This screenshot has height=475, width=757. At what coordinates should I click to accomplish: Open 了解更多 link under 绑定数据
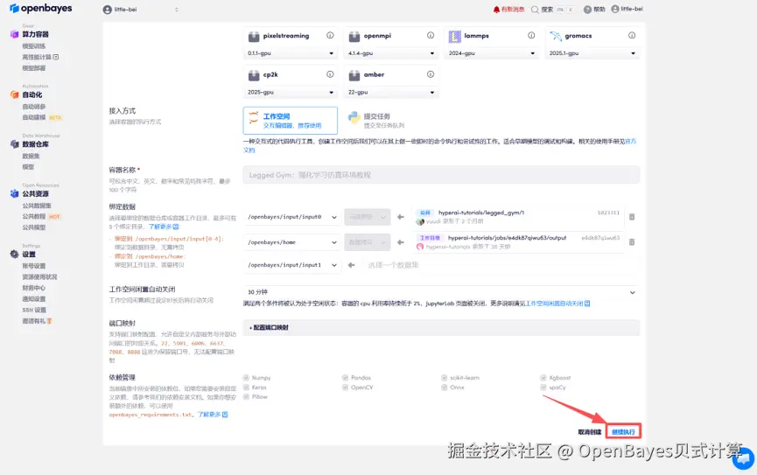click(x=164, y=227)
